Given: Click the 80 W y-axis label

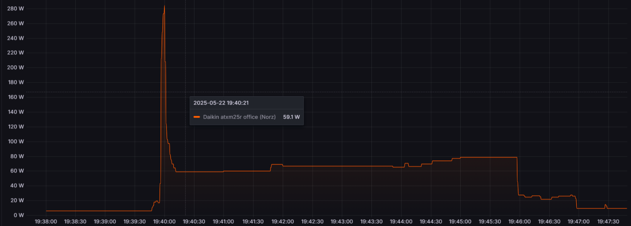Looking at the screenshot, I should pos(17,156).
